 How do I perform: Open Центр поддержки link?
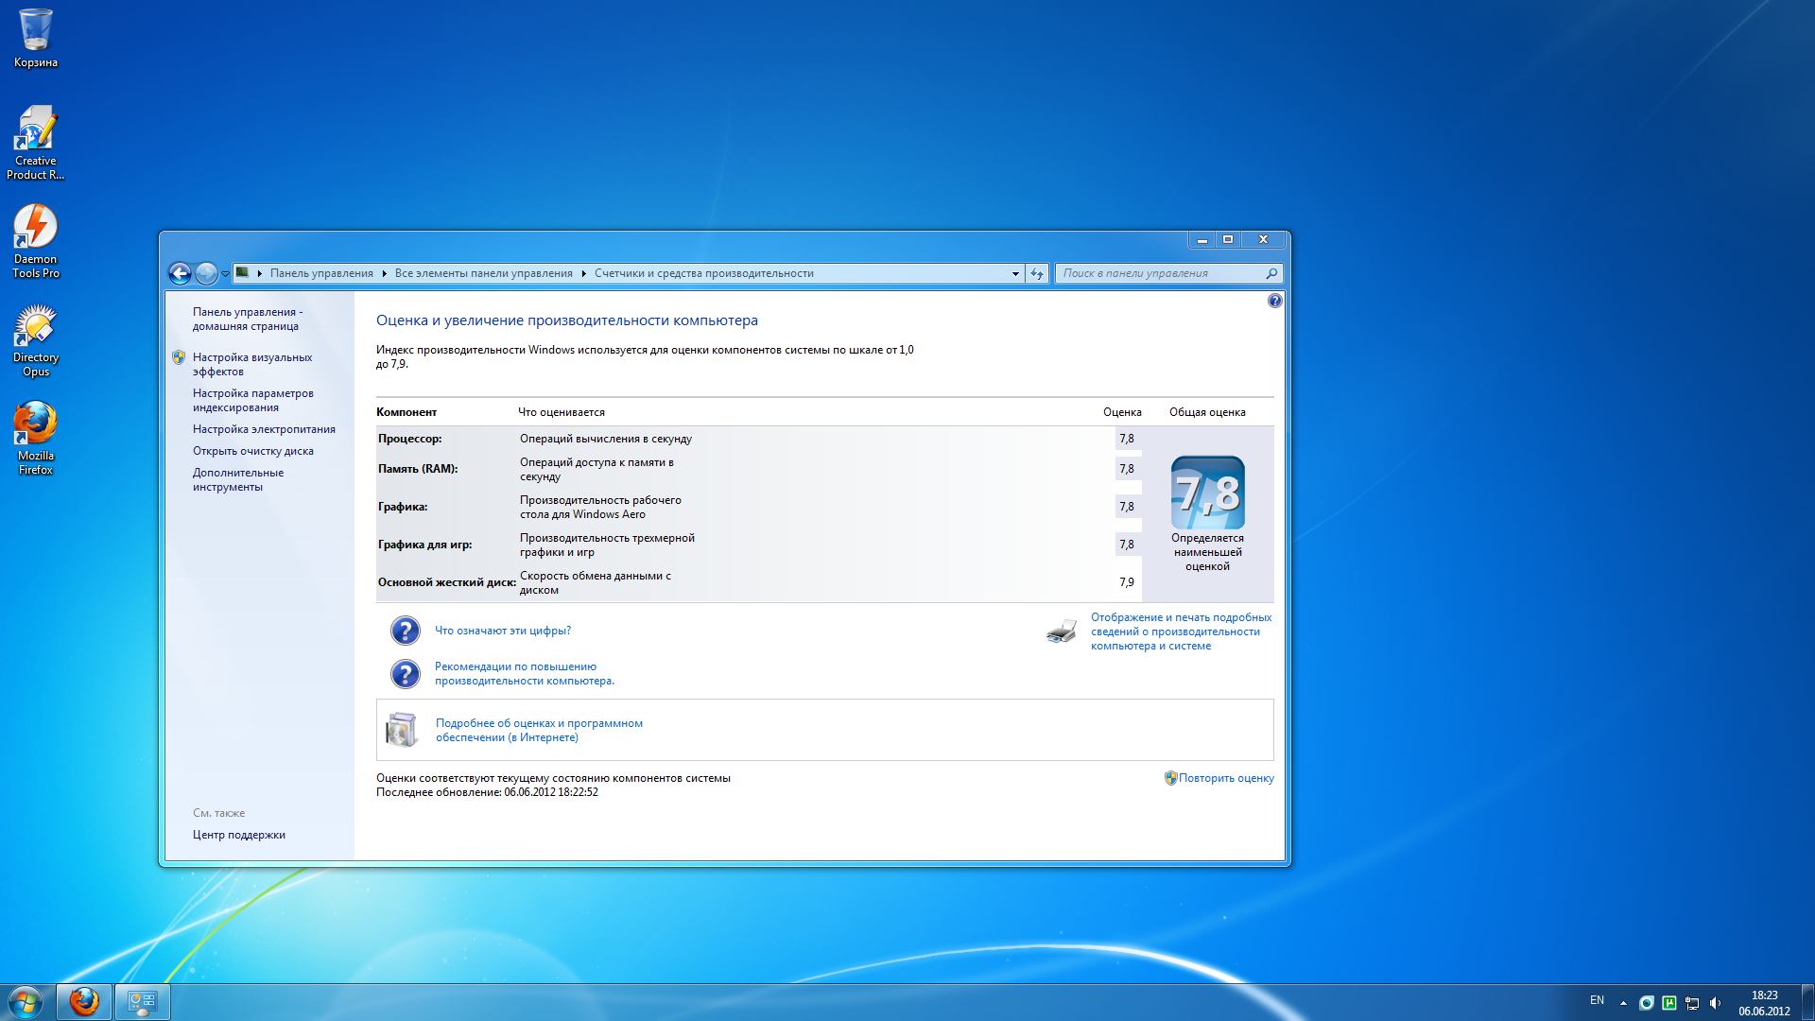pos(239,835)
